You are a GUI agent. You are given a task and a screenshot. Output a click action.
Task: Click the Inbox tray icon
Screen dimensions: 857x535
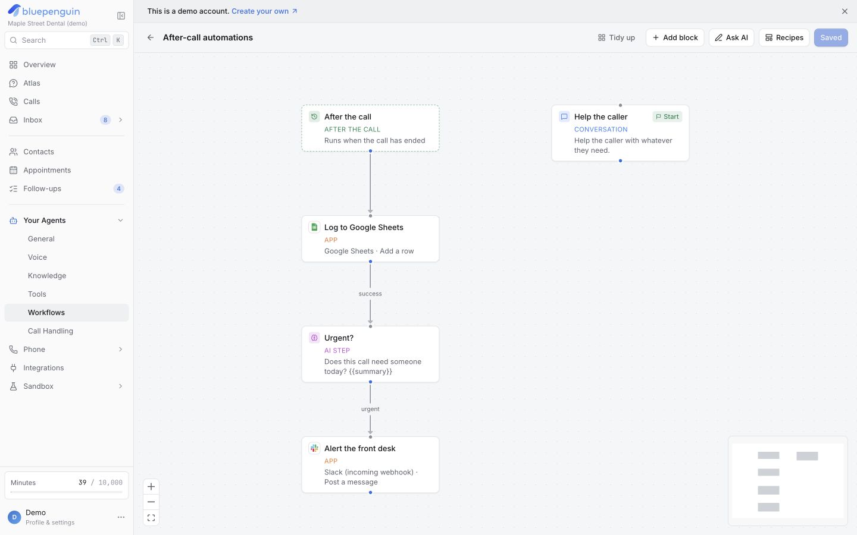(x=13, y=120)
